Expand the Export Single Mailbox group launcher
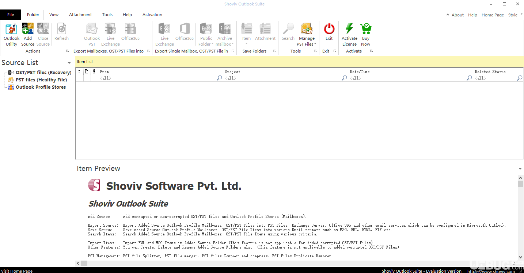 coord(233,51)
